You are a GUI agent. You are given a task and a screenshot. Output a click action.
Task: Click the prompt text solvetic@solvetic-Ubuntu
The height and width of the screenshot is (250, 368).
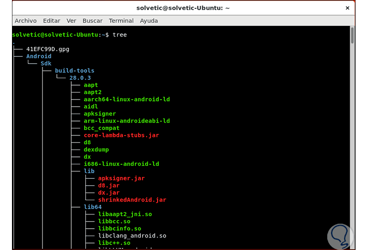click(55, 35)
